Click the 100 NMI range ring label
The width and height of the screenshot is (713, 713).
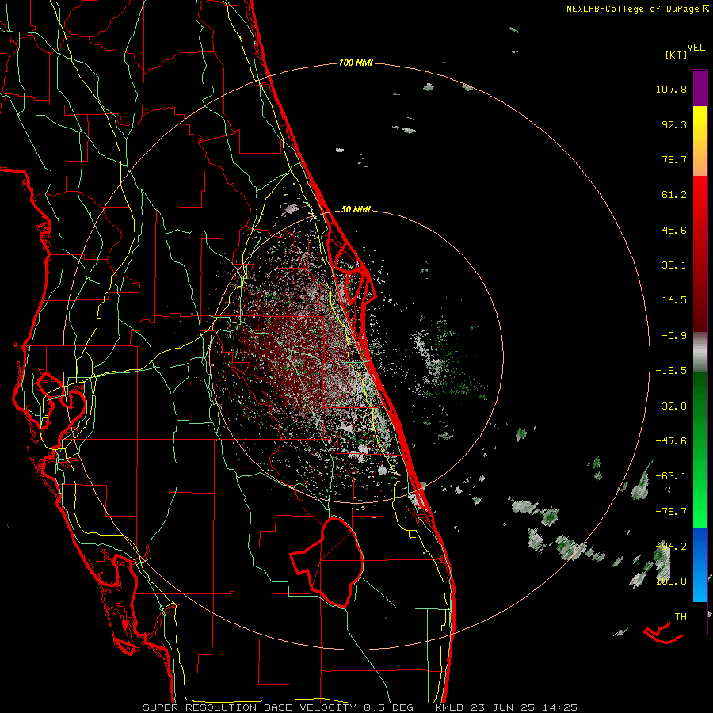pos(356,63)
